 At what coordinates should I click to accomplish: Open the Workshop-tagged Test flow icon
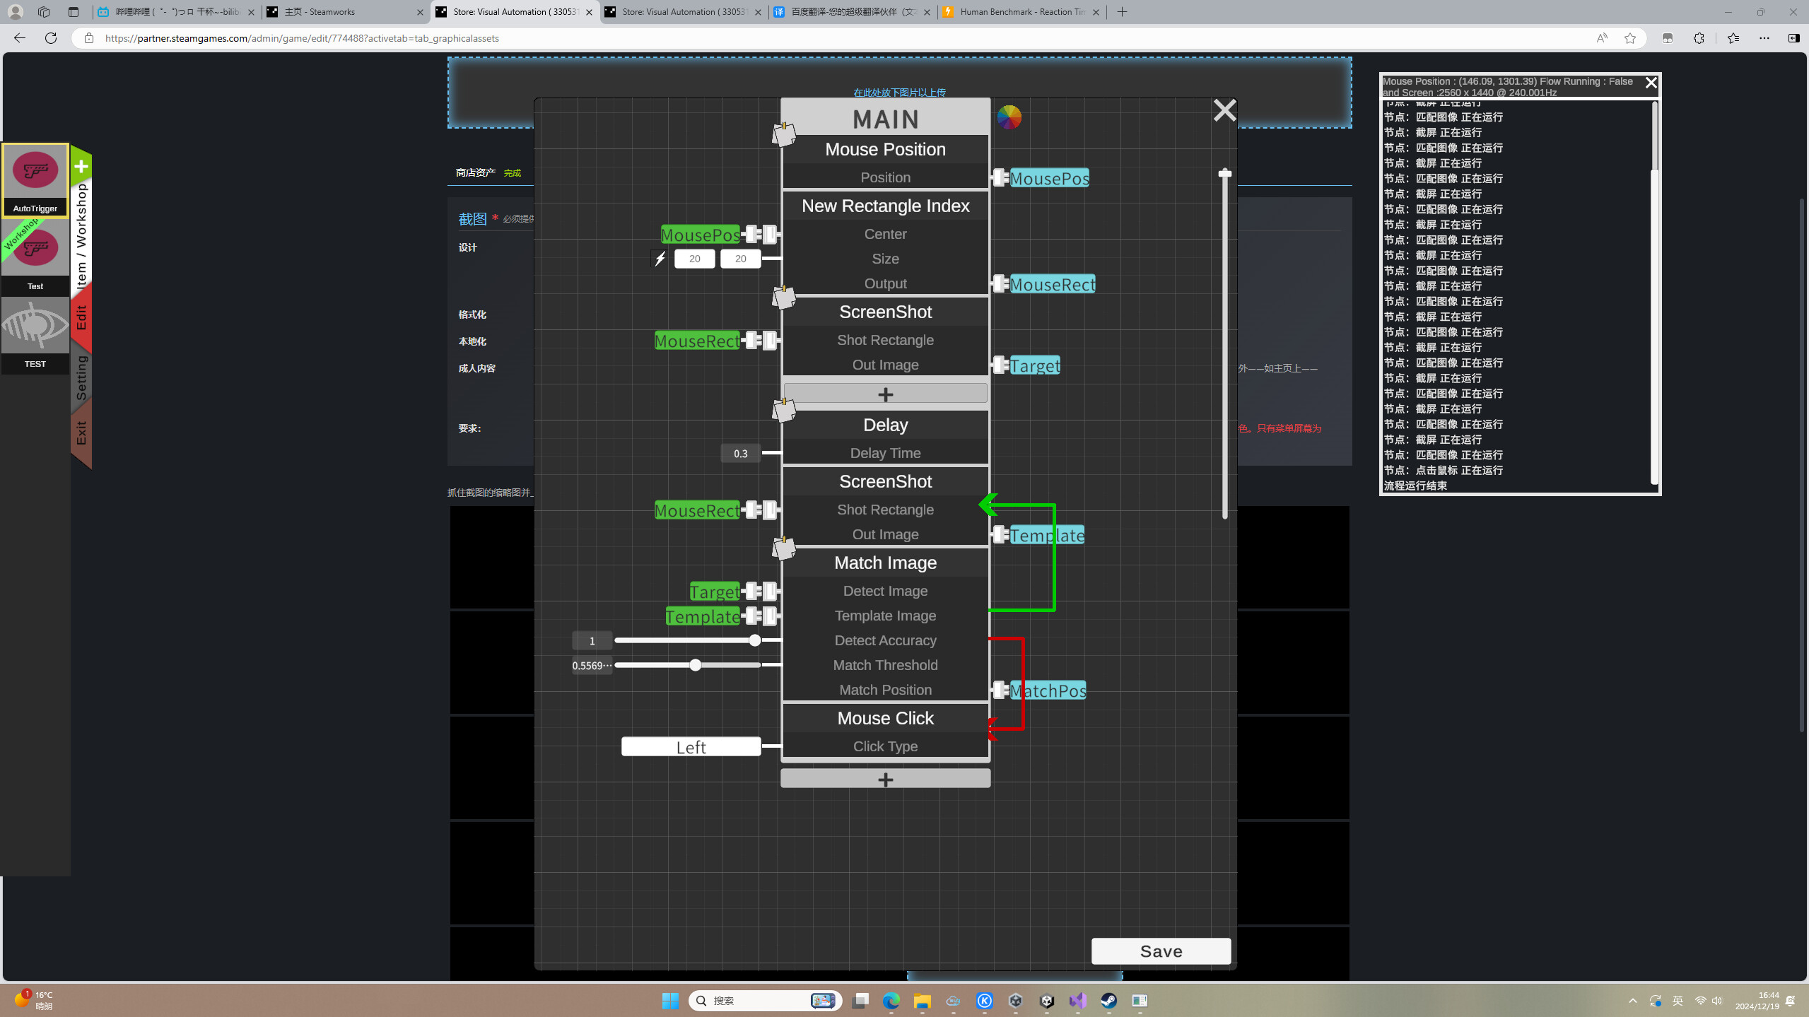35,249
